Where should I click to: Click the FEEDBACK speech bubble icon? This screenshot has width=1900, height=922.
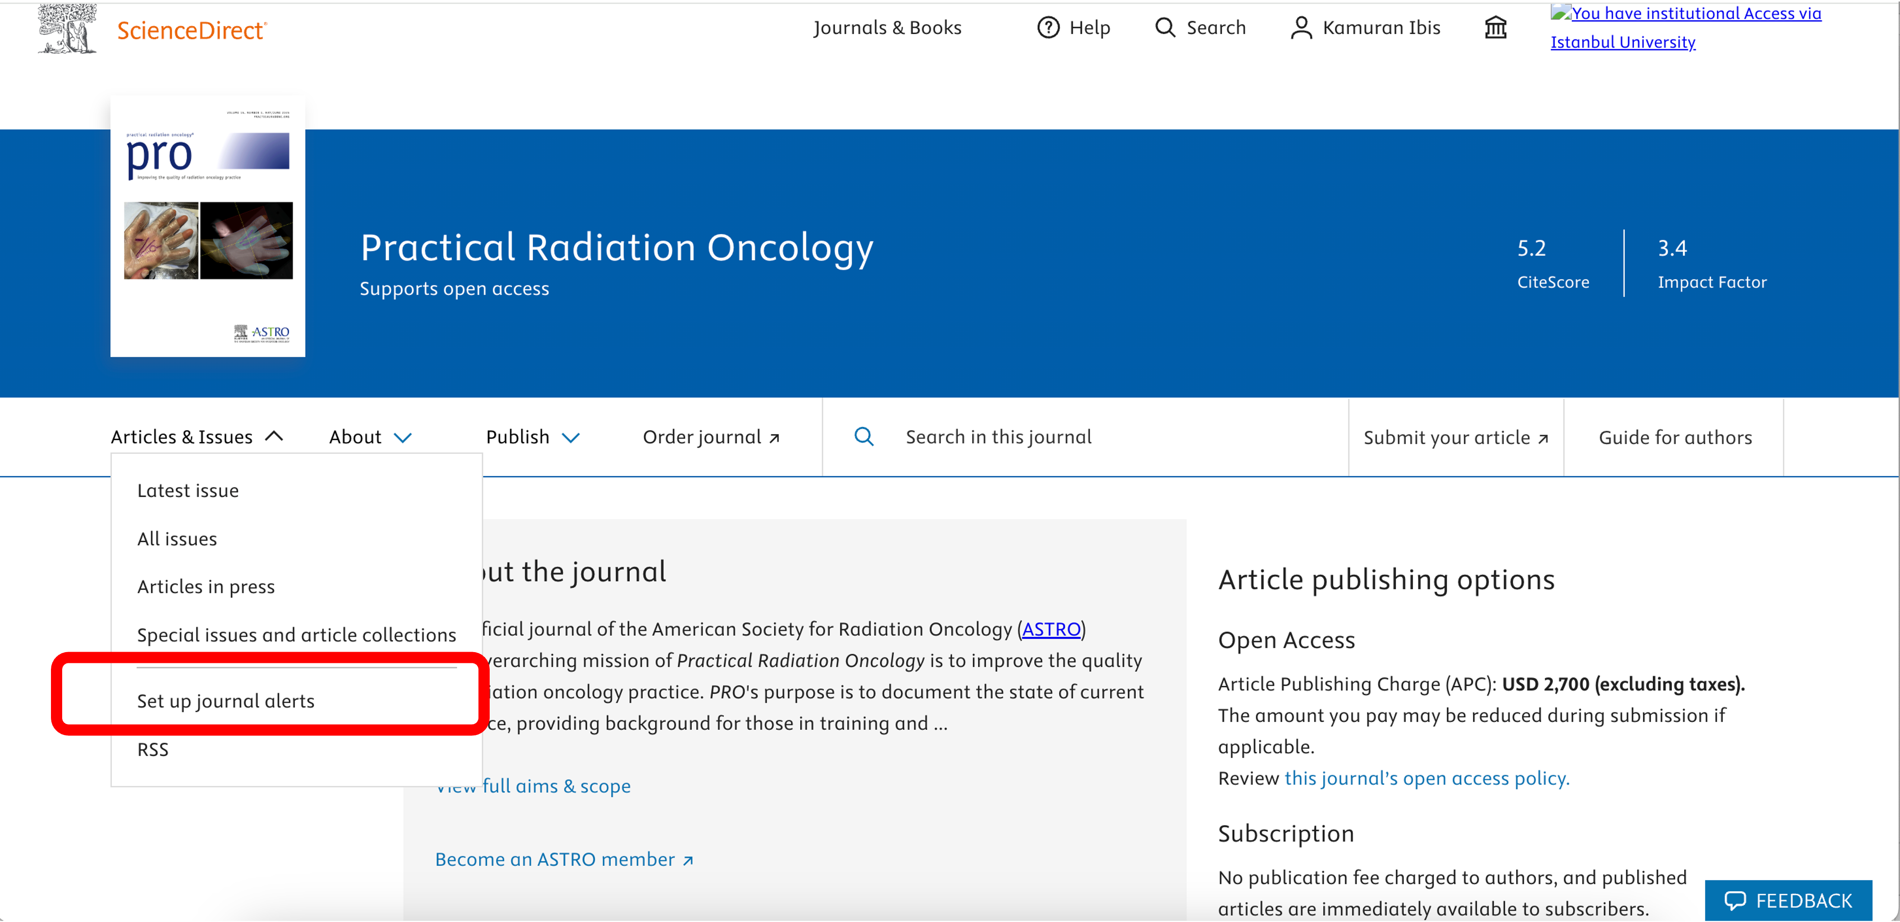[1735, 900]
